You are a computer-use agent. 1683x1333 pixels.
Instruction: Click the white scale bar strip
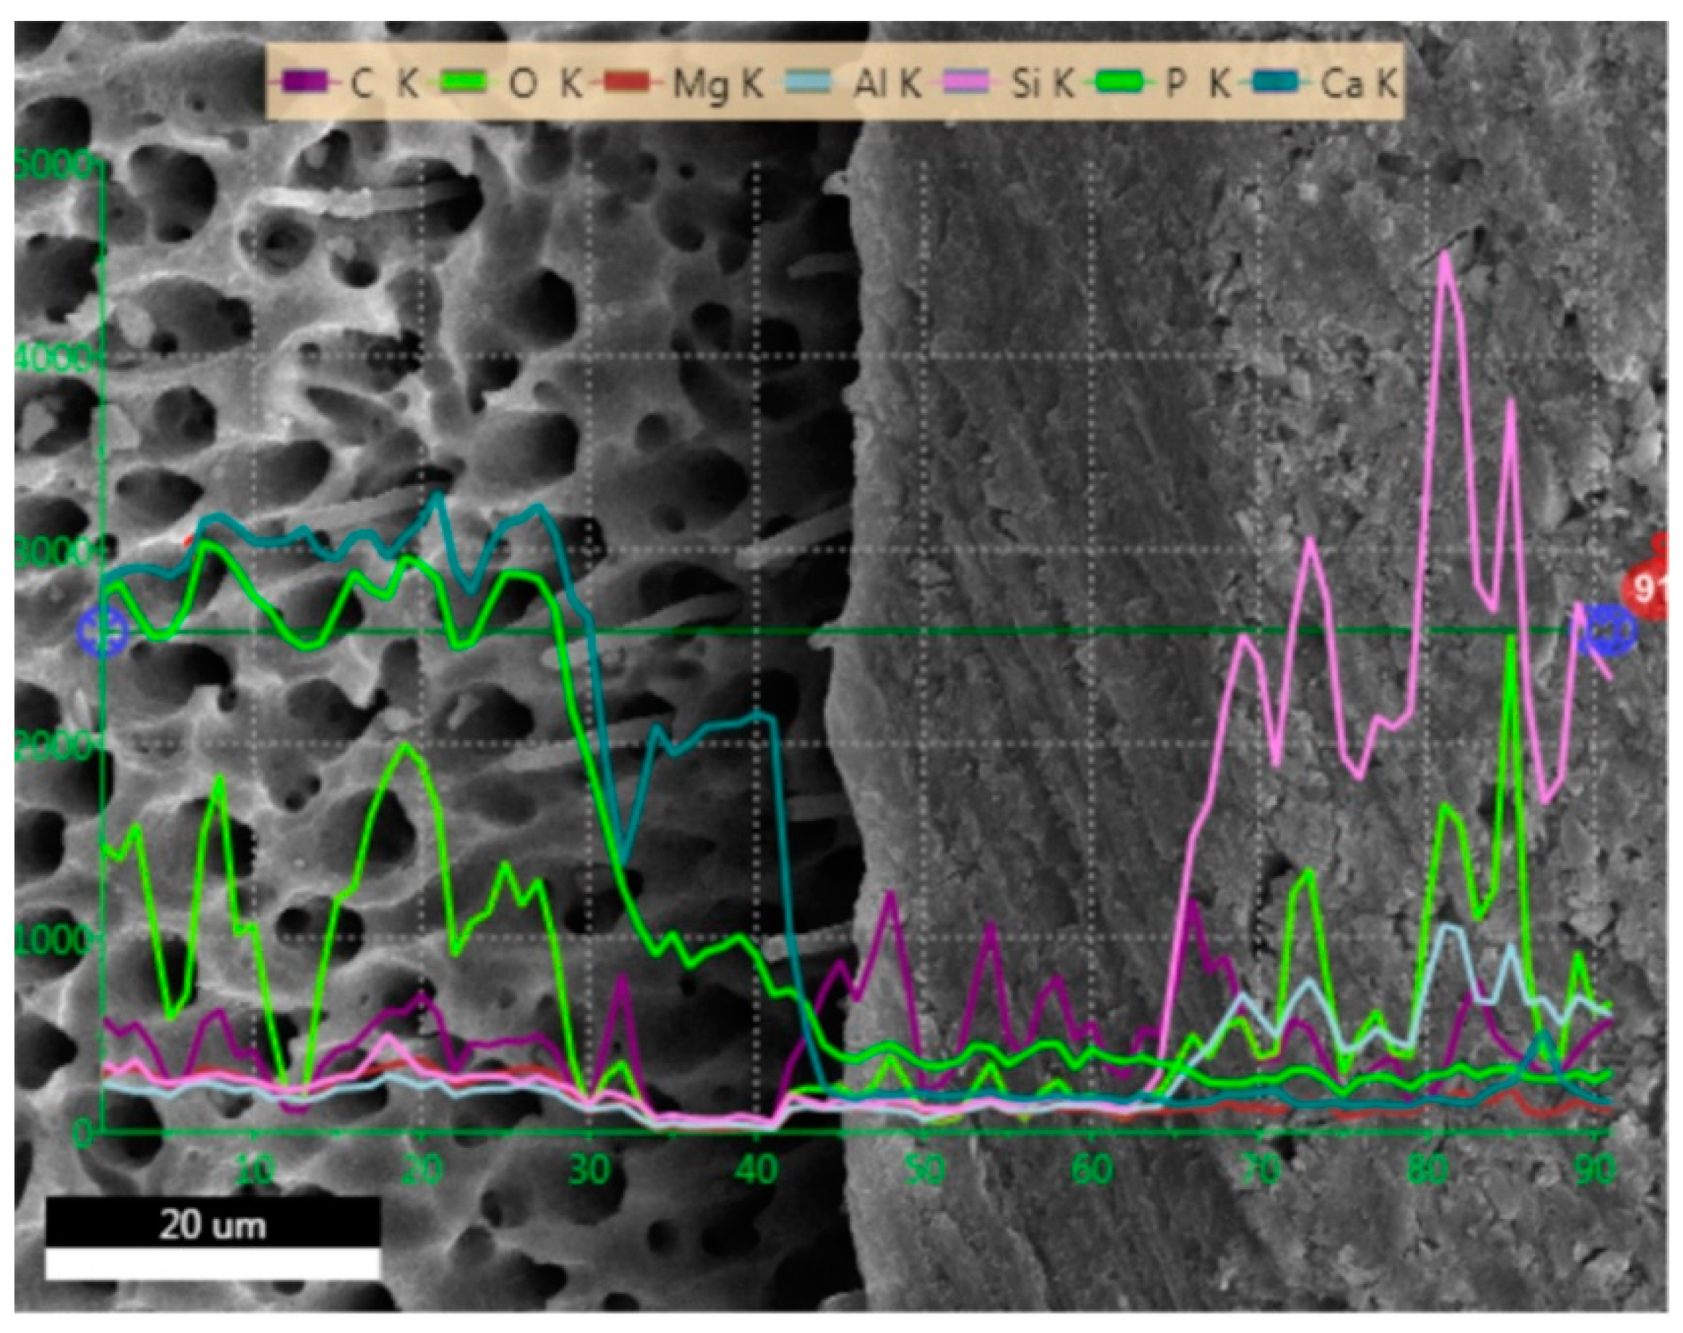click(212, 1265)
